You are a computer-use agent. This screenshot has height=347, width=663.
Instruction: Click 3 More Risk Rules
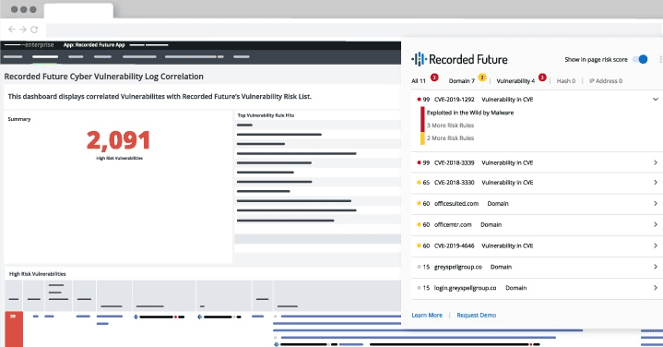(450, 126)
